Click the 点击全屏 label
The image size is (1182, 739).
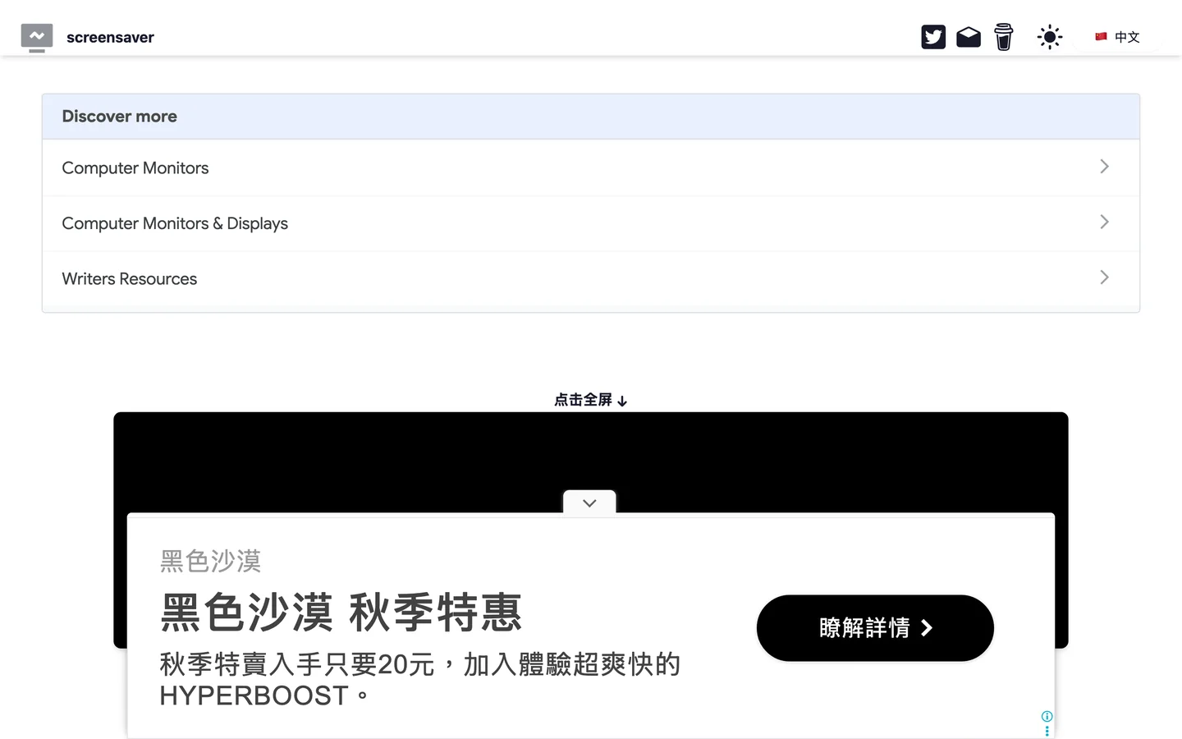[x=591, y=400]
